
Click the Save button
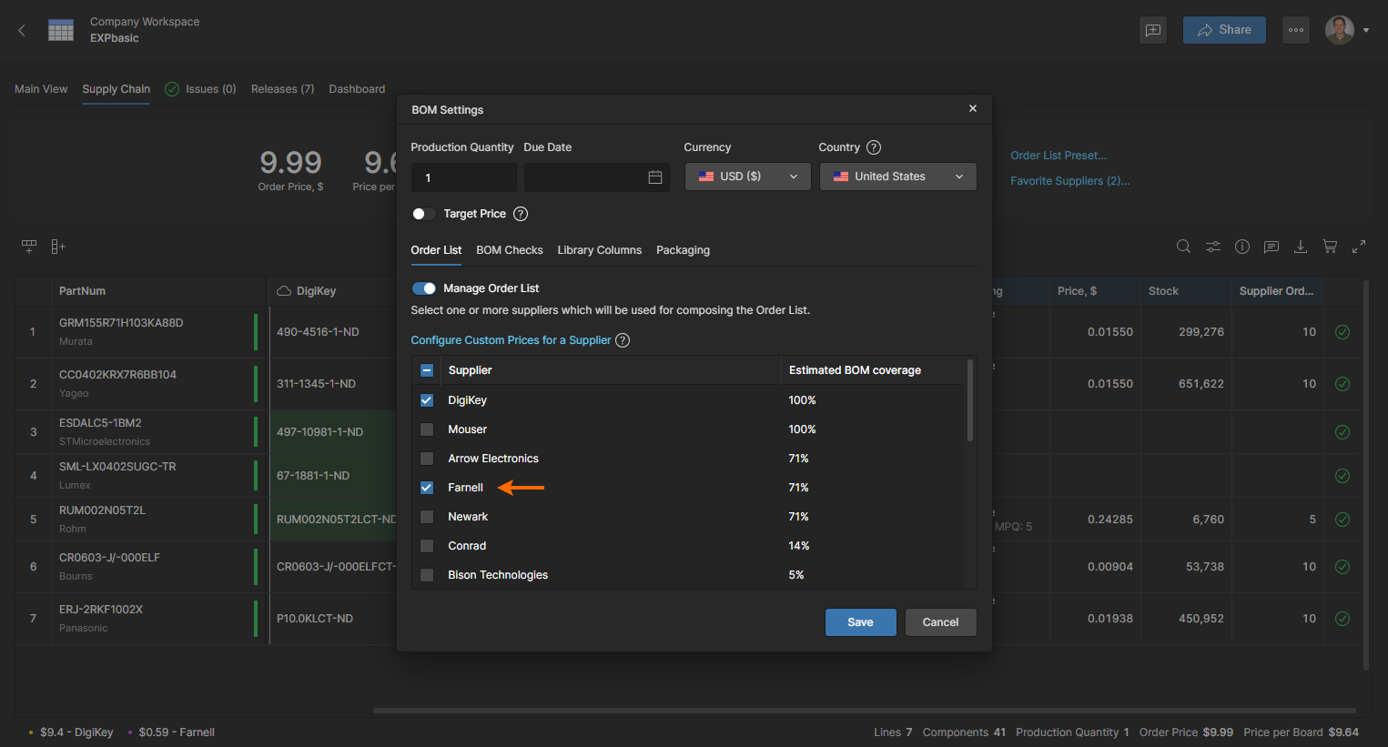pyautogui.click(x=860, y=622)
